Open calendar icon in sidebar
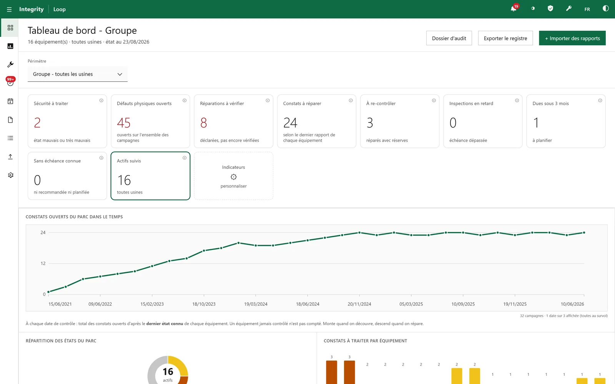This screenshot has width=615, height=384. (10, 101)
